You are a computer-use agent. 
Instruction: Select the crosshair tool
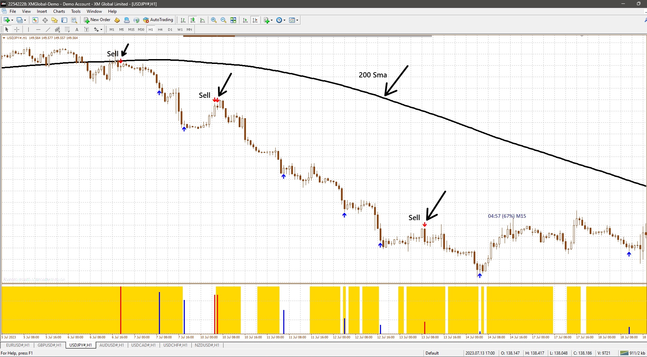17,29
